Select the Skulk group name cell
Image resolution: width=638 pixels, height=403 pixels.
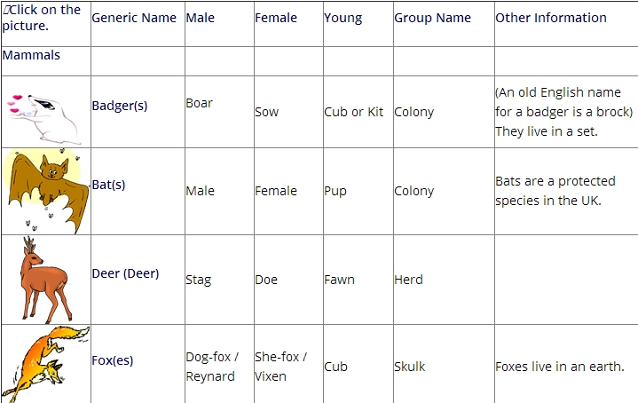[410, 367]
